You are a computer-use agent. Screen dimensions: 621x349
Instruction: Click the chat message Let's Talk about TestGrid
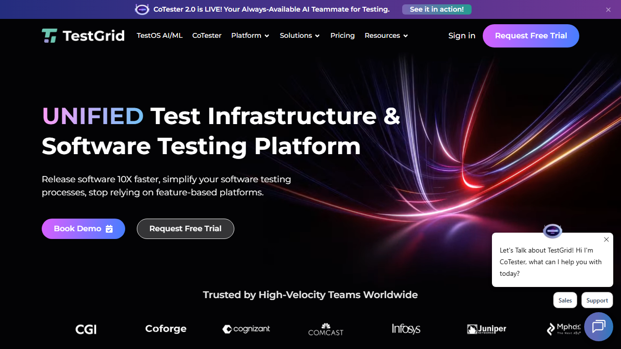click(x=551, y=262)
